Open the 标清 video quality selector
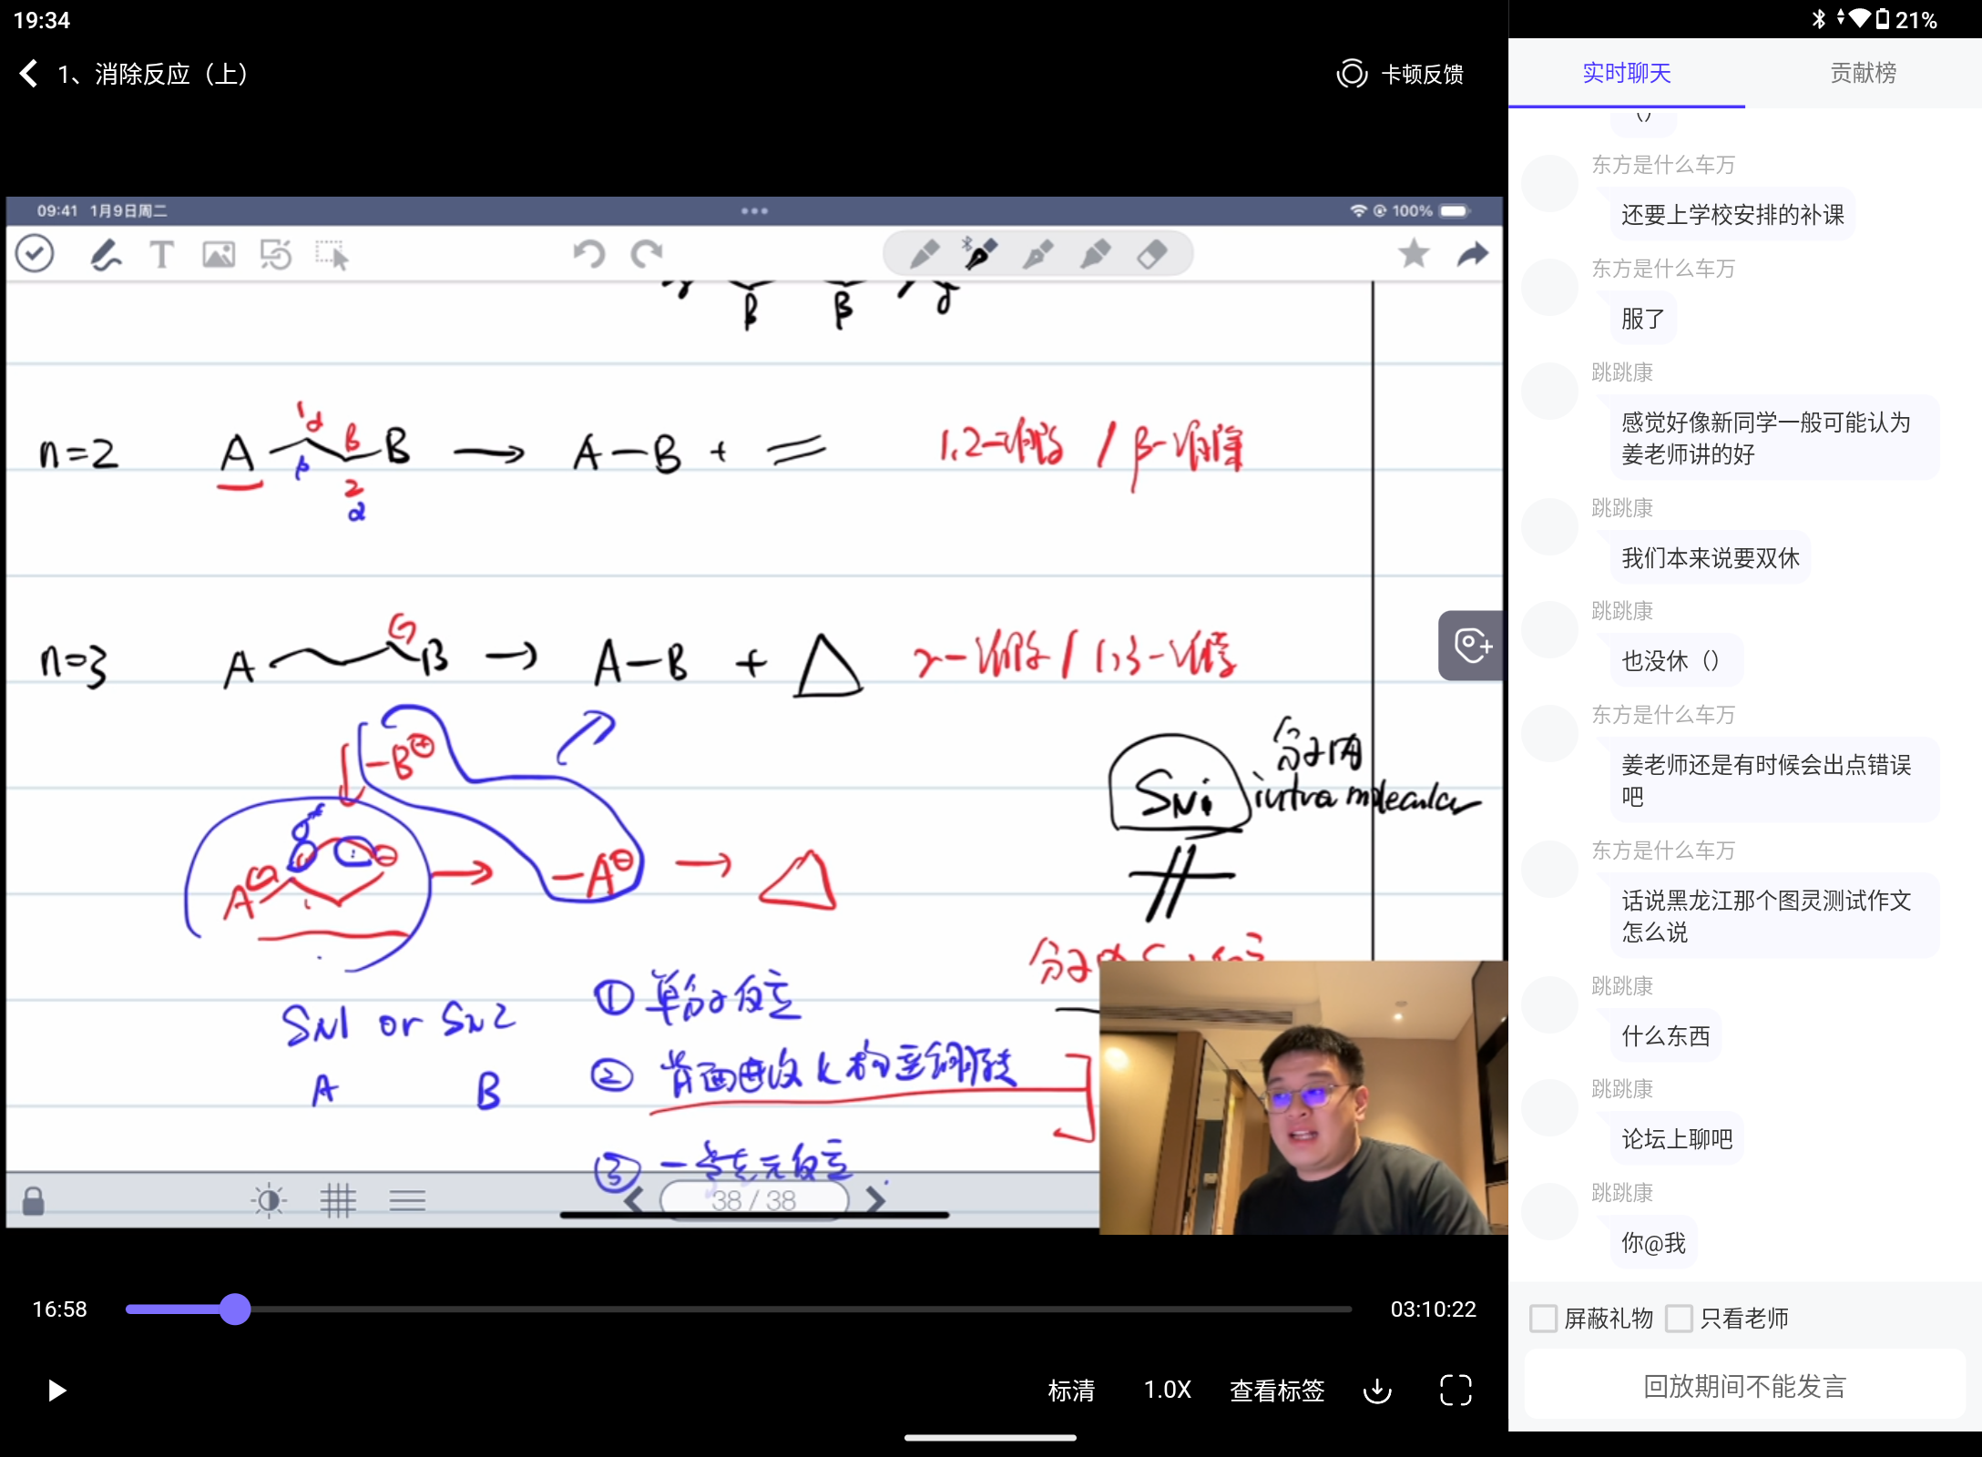The image size is (1982, 1457). tap(1071, 1391)
